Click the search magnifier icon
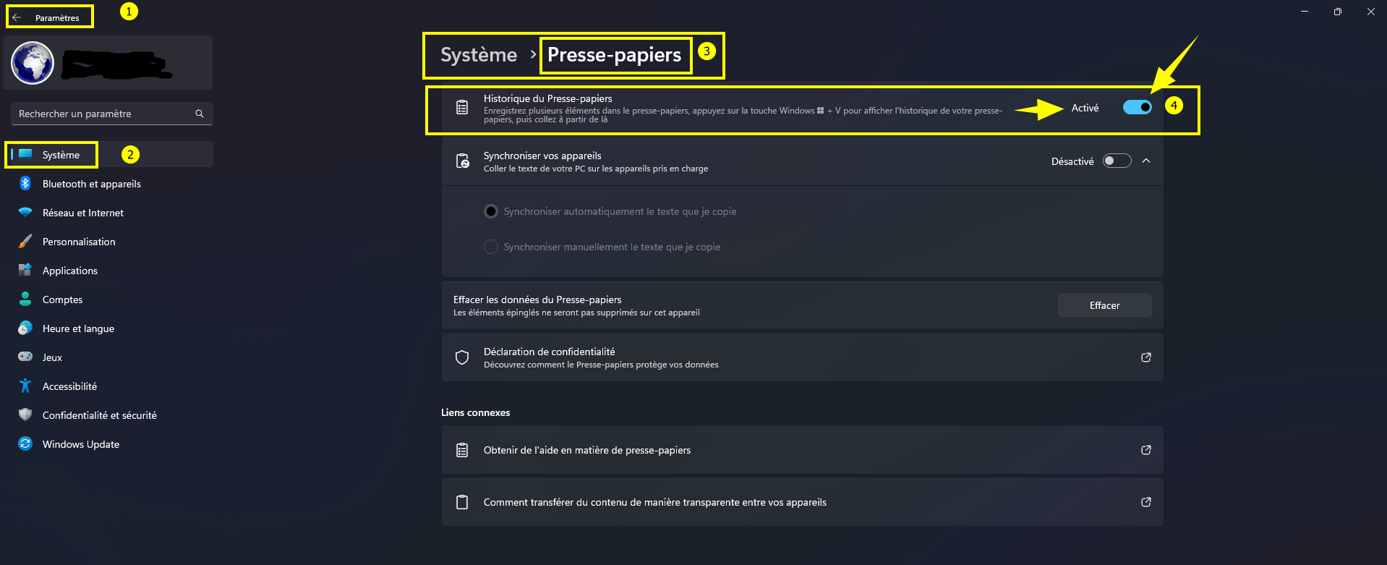Viewport: 1387px width, 565px height. tap(200, 114)
